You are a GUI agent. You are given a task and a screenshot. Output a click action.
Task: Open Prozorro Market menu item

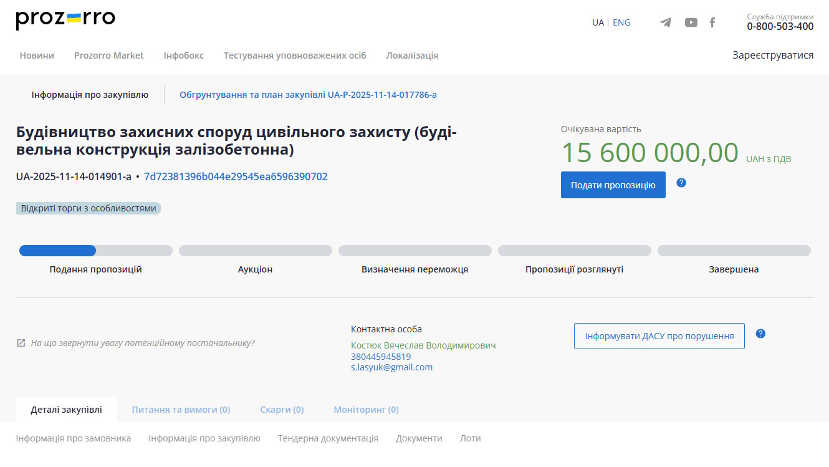tap(109, 55)
